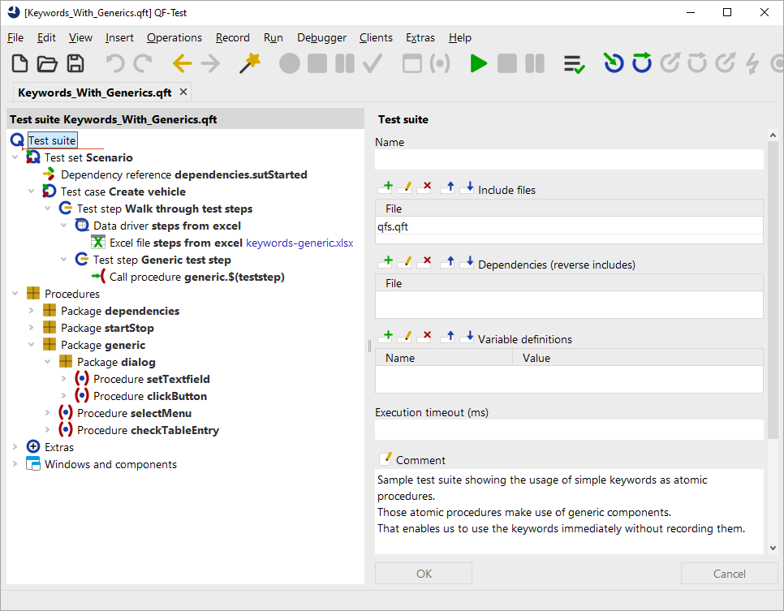Click the qfs.qft include file row
Image resolution: width=784 pixels, height=611 pixels.
click(569, 226)
